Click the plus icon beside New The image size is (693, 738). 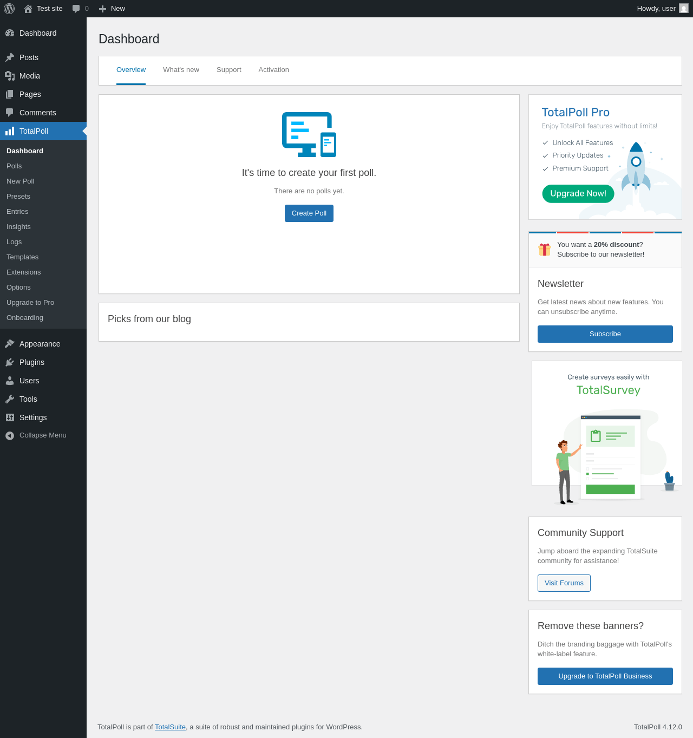tap(102, 9)
